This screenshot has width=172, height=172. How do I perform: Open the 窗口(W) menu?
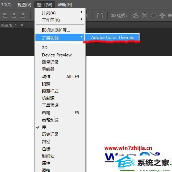[x=45, y=5]
